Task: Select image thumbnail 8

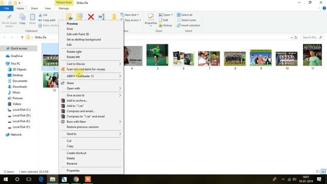Action: [235, 59]
